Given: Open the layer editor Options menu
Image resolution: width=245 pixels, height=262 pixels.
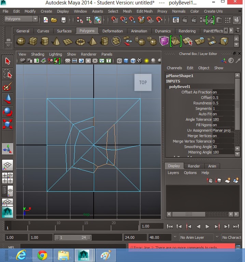Looking at the screenshot, I should tap(190, 173).
